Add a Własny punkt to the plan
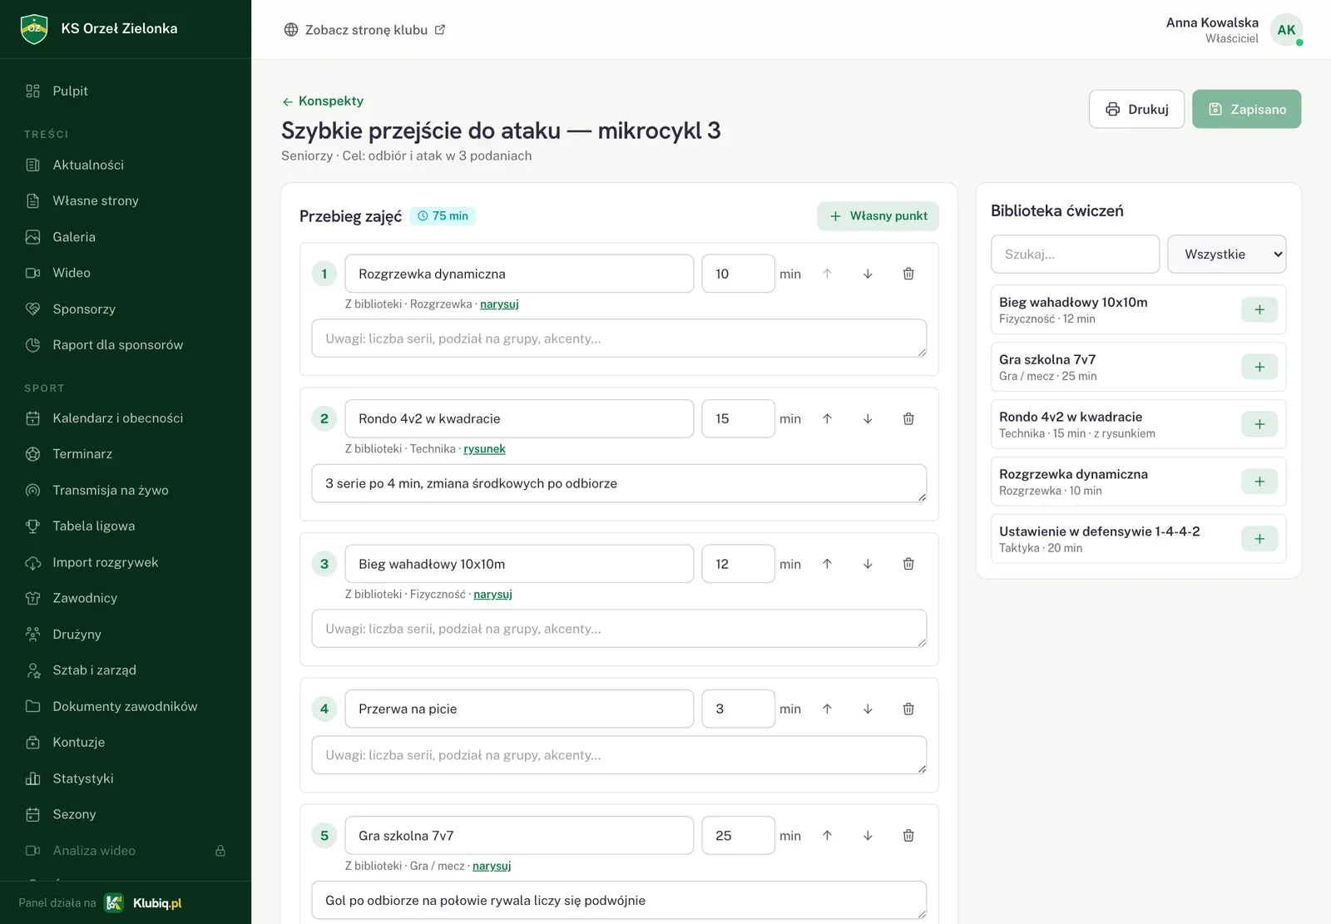Image resolution: width=1331 pixels, height=924 pixels. (x=878, y=216)
